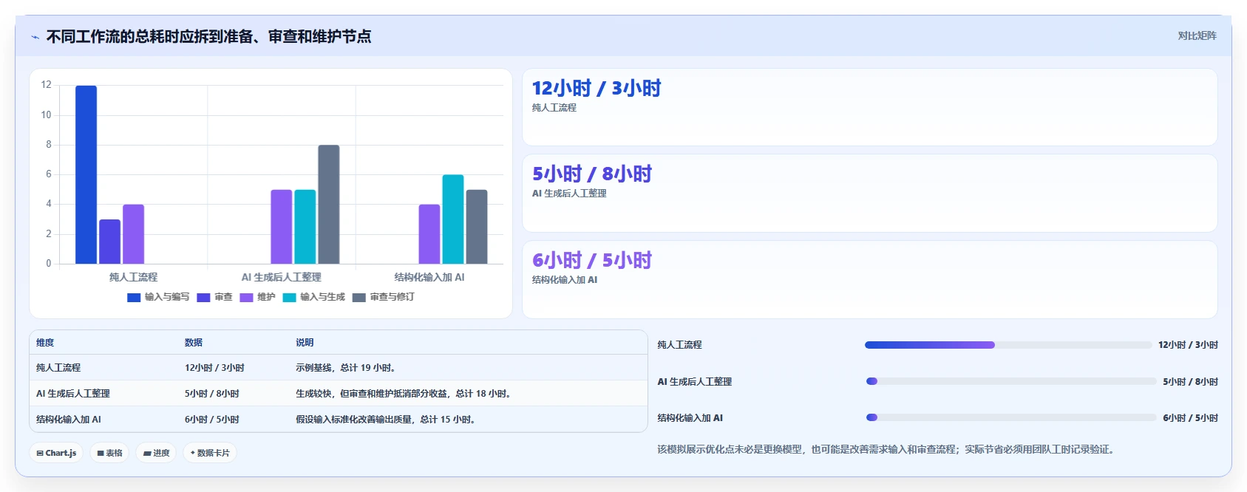Click the 示例基线，总计 19 小时 note
Screen dimensions: 1247x492
[x=347, y=368]
